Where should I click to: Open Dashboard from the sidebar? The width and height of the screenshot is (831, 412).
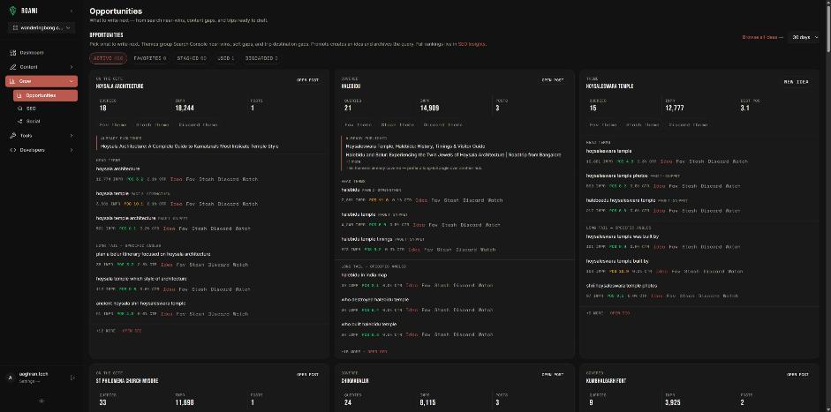[32, 52]
